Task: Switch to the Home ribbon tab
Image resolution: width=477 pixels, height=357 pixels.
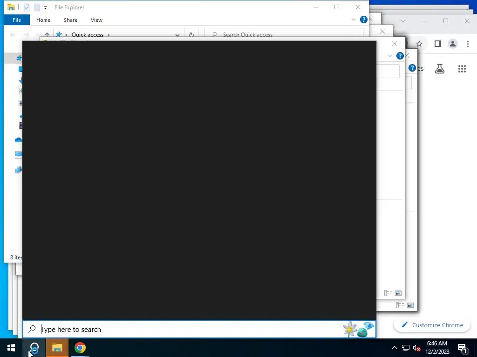Action: [43, 20]
